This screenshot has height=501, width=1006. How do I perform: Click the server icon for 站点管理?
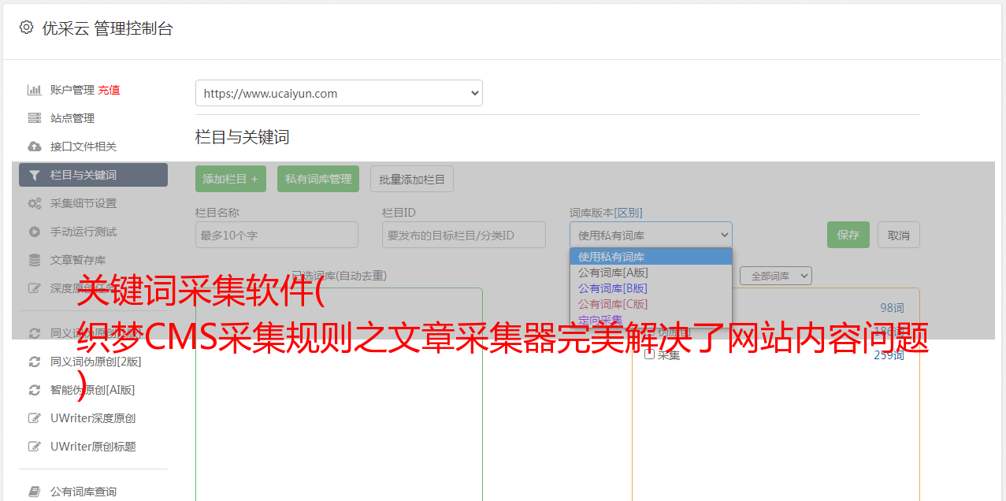35,118
